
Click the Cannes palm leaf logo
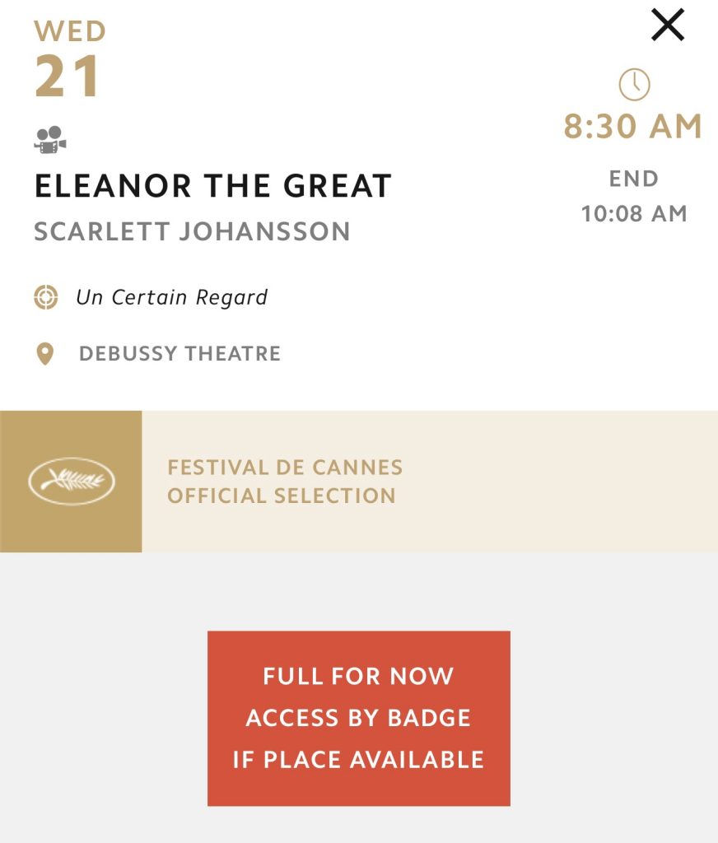(72, 482)
